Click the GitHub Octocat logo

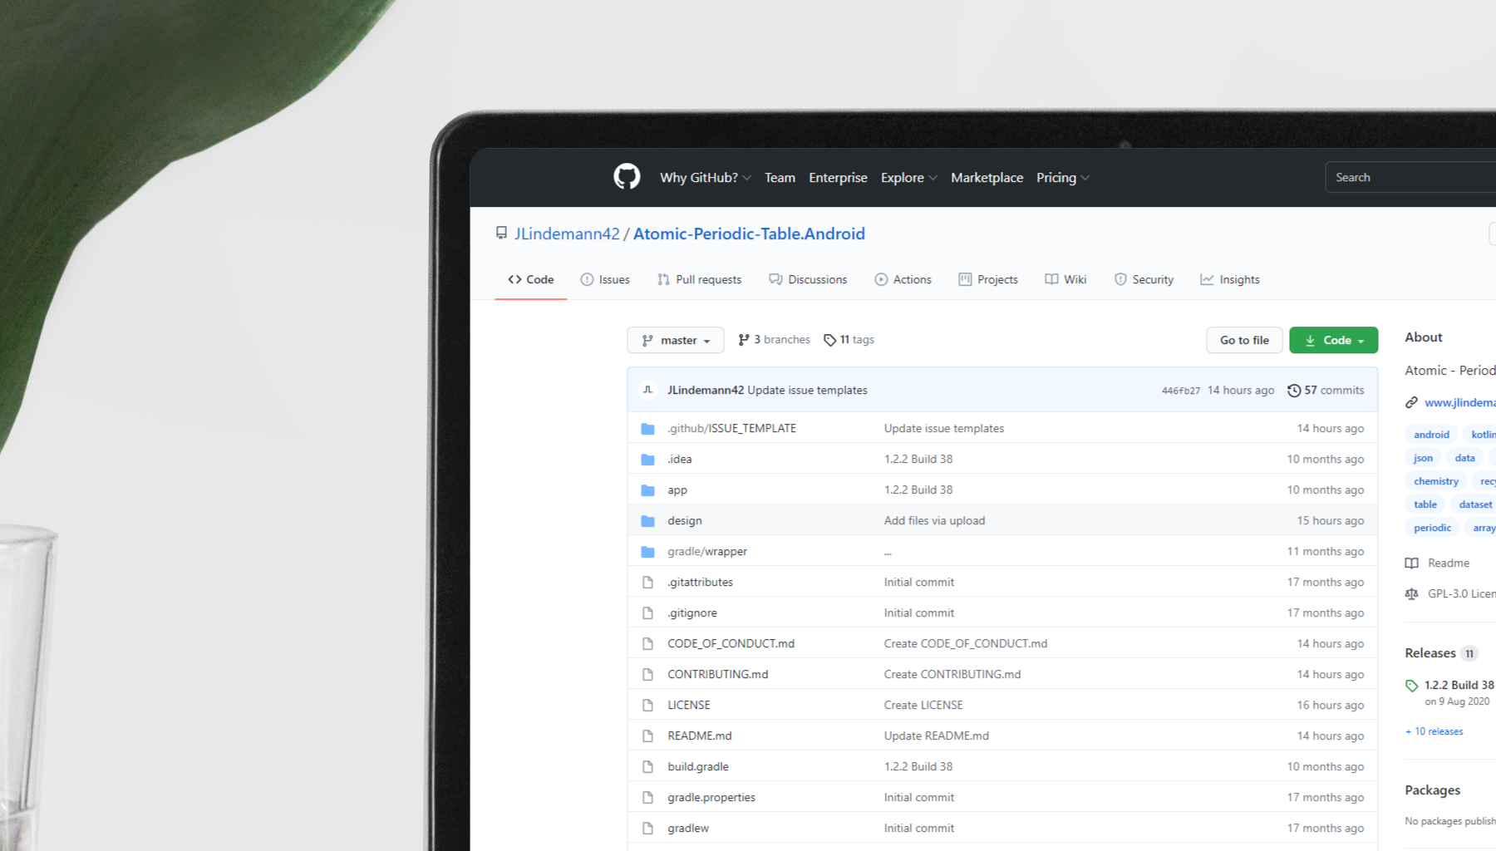coord(627,176)
